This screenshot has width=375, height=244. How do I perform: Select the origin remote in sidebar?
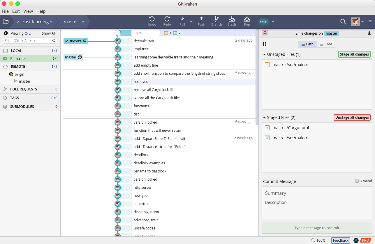19,74
